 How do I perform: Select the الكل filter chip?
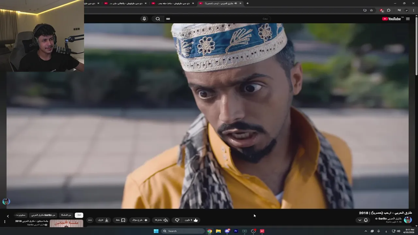[x=79, y=215]
